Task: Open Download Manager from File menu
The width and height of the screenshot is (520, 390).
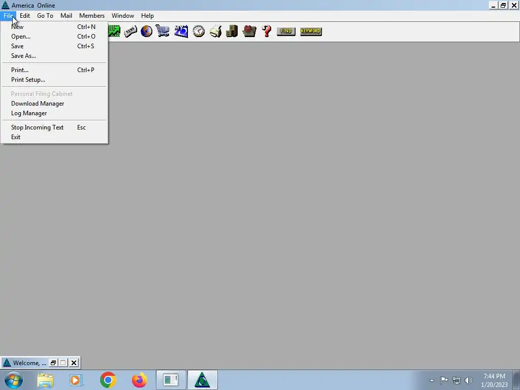Action: click(54, 104)
